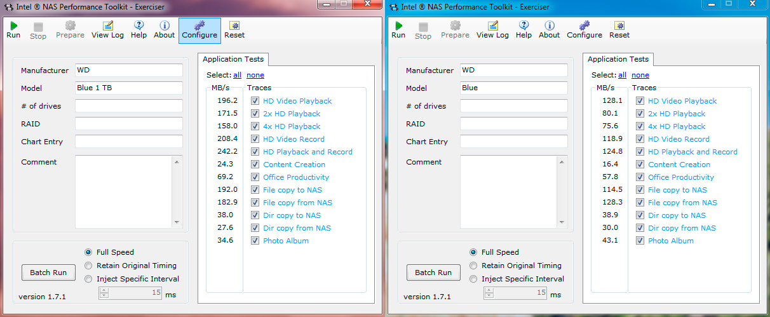The image size is (770, 317).
Task: Click File copy from NAS trace in left window
Action: coord(297,203)
